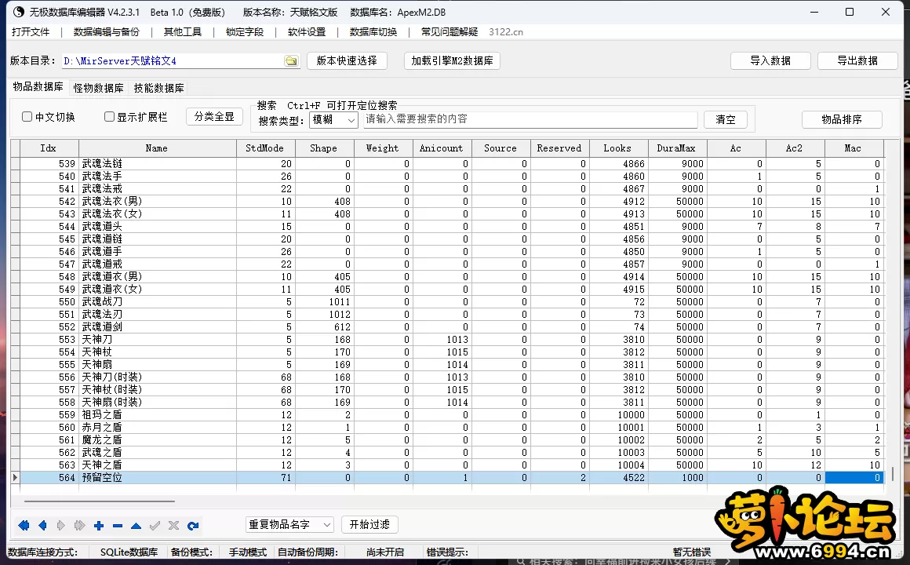Open the 数据编辑与备份 menu

(x=106, y=32)
